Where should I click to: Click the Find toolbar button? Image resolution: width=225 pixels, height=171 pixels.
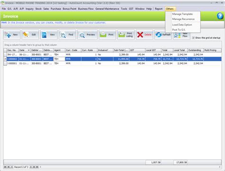(67, 35)
